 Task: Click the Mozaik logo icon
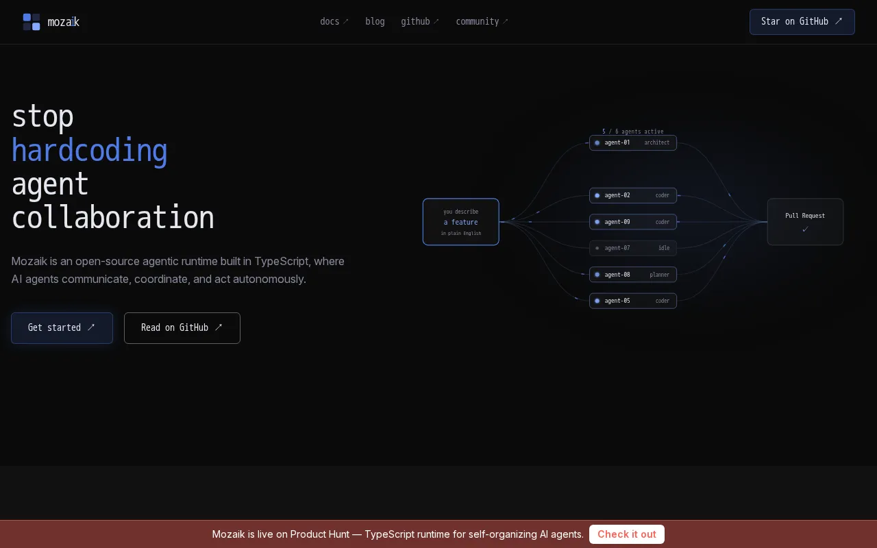point(32,22)
